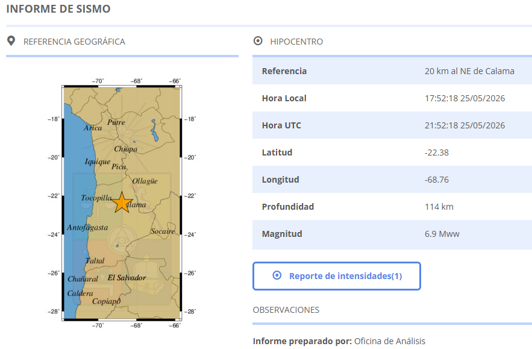Click the Latitud row label
Image resolution: width=532 pixels, height=349 pixels.
pyautogui.click(x=277, y=152)
